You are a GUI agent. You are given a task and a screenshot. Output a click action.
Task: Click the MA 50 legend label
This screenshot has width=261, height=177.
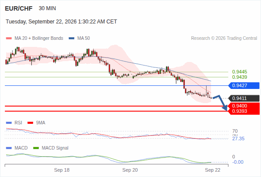click(84, 38)
